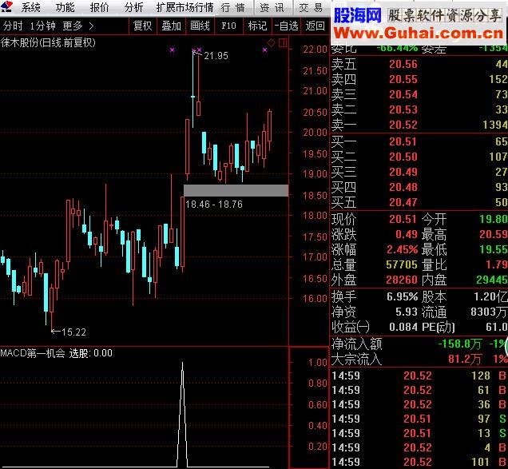Open the 分析 menu
The height and width of the screenshot is (469, 508).
tap(134, 7)
